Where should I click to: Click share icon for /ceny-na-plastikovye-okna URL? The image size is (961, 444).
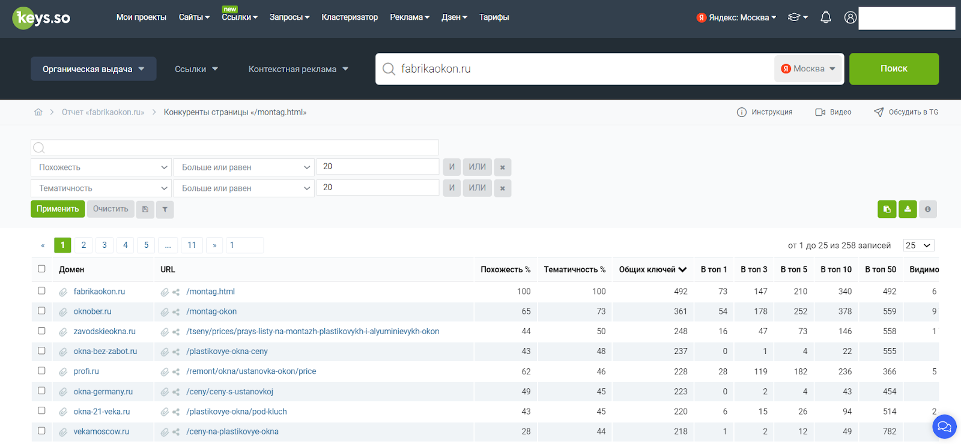176,432
